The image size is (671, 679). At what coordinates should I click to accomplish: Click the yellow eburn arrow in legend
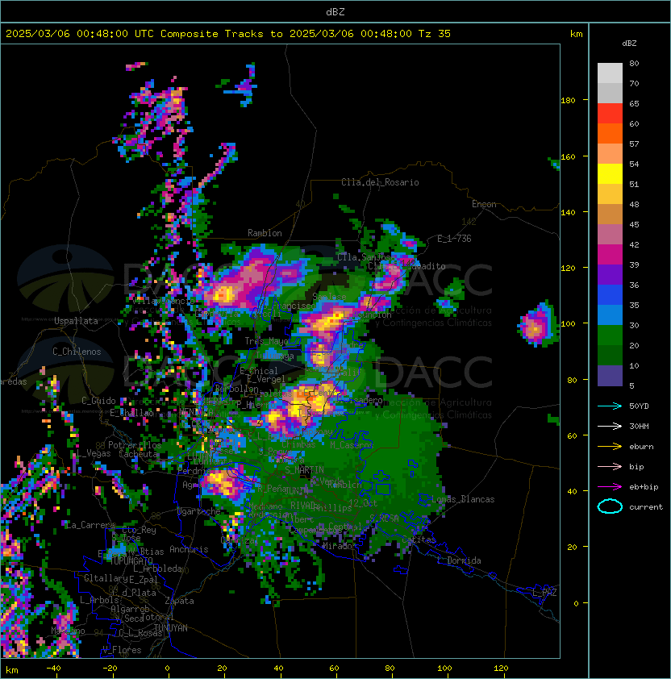[x=610, y=447]
